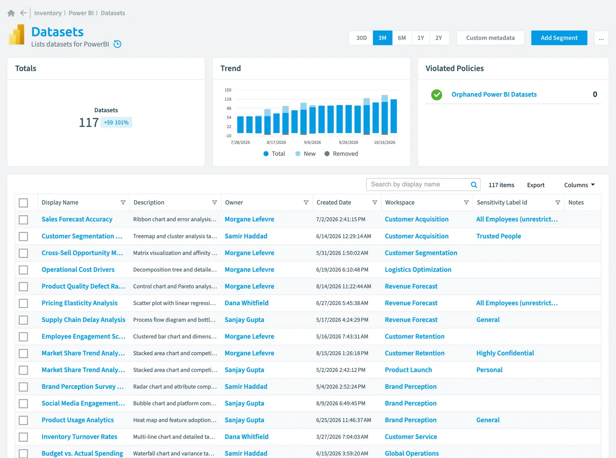Open the more options ellipsis button
Screen dimensions: 616x458
pyautogui.click(x=601, y=38)
